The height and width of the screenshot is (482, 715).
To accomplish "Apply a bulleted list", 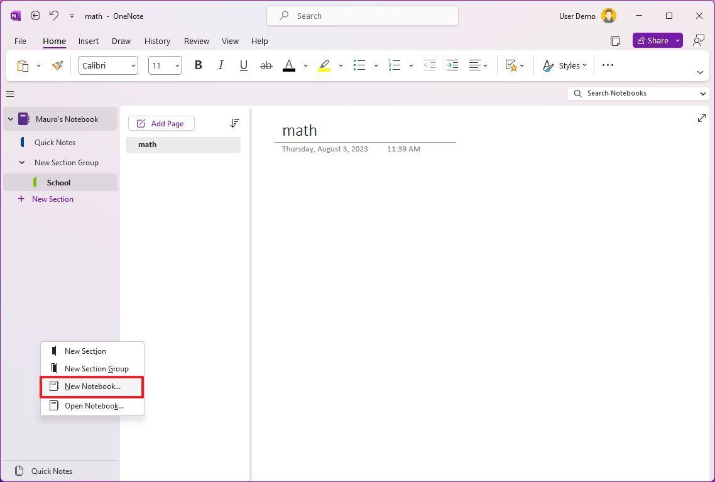I will tap(359, 65).
